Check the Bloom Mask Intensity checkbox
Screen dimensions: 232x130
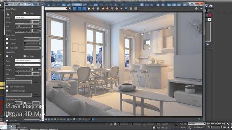[7, 39]
